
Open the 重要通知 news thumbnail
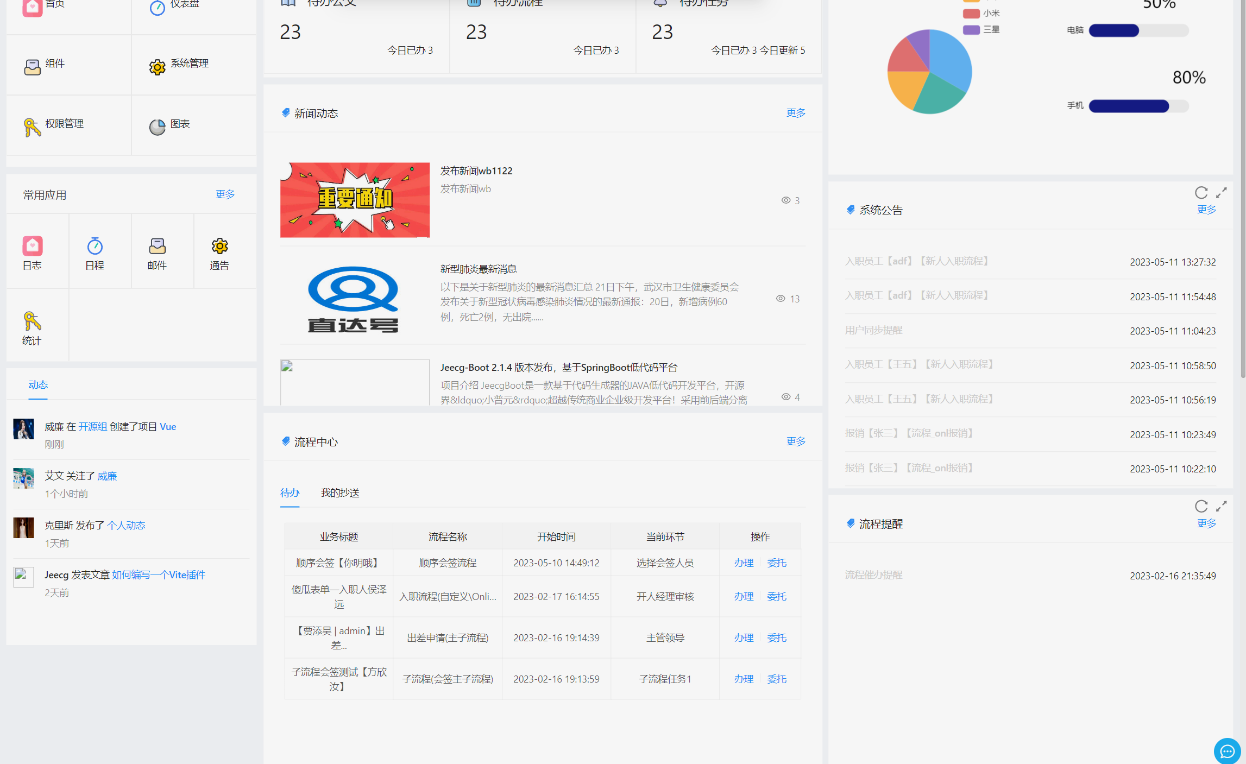coord(355,200)
